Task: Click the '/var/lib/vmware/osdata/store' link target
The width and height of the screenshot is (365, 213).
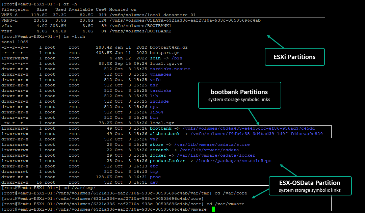Action: [x=212, y=144]
